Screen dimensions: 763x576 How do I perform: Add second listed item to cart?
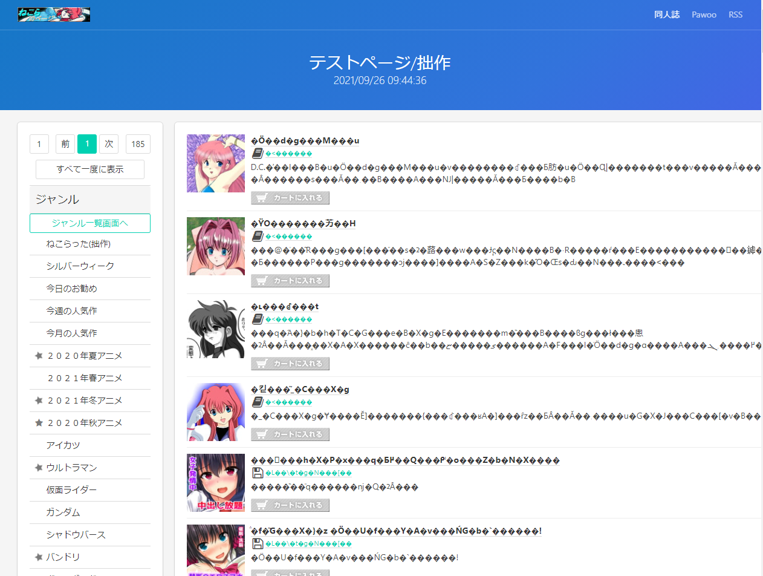[x=290, y=281]
